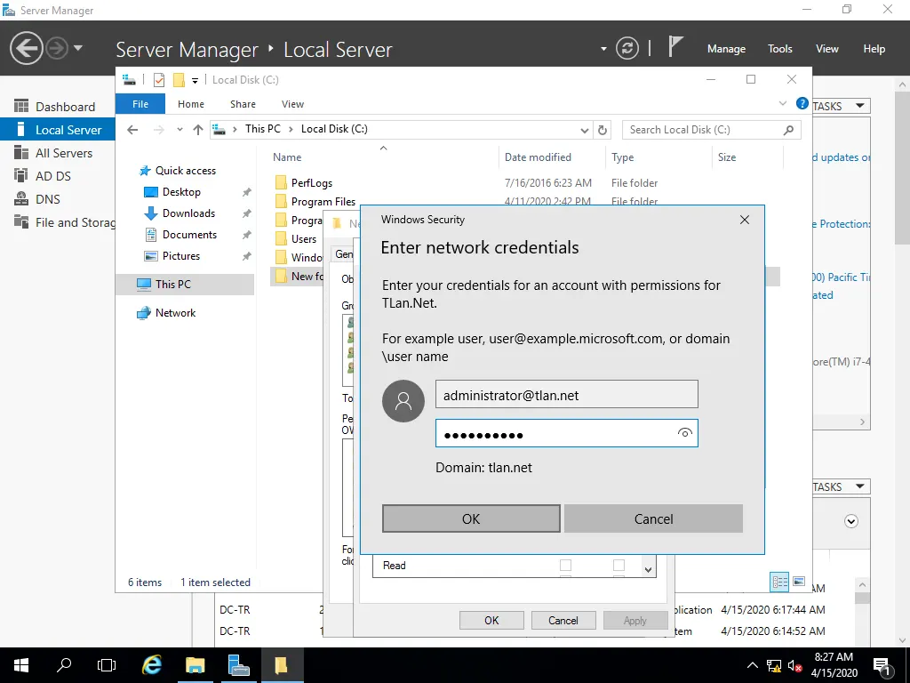Open the Server Manager View menu

click(x=826, y=49)
